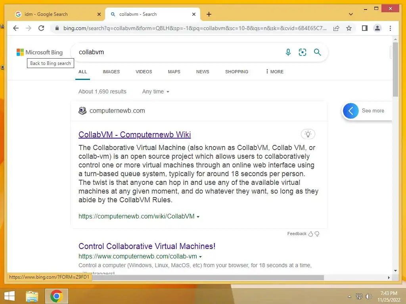Open tab search chevron
Viewport: 406px width, 304px height.
pyautogui.click(x=351, y=14)
